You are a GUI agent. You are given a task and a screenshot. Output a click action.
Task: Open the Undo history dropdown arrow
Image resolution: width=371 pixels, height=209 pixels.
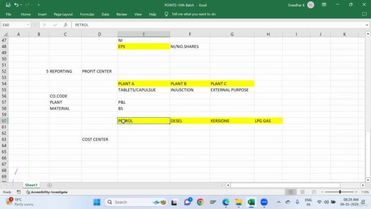tap(21, 5)
